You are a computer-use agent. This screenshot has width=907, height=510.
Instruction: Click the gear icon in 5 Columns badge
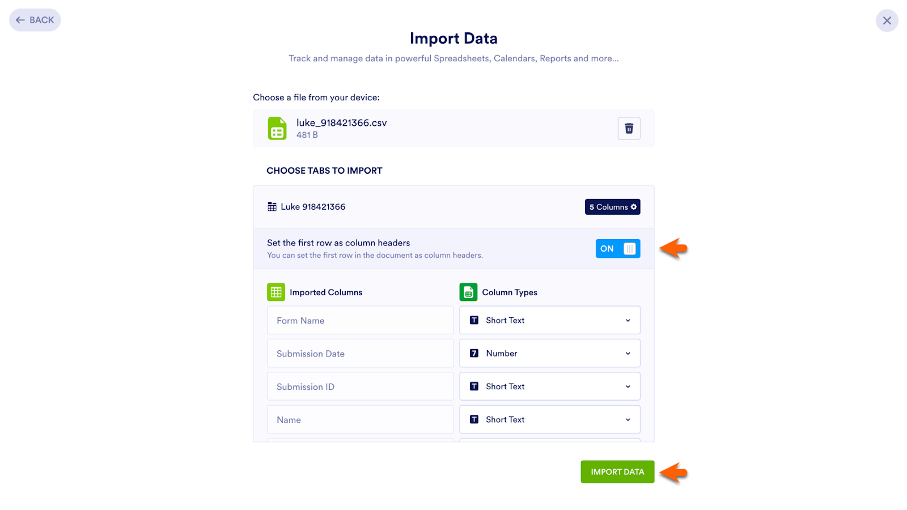coord(634,207)
